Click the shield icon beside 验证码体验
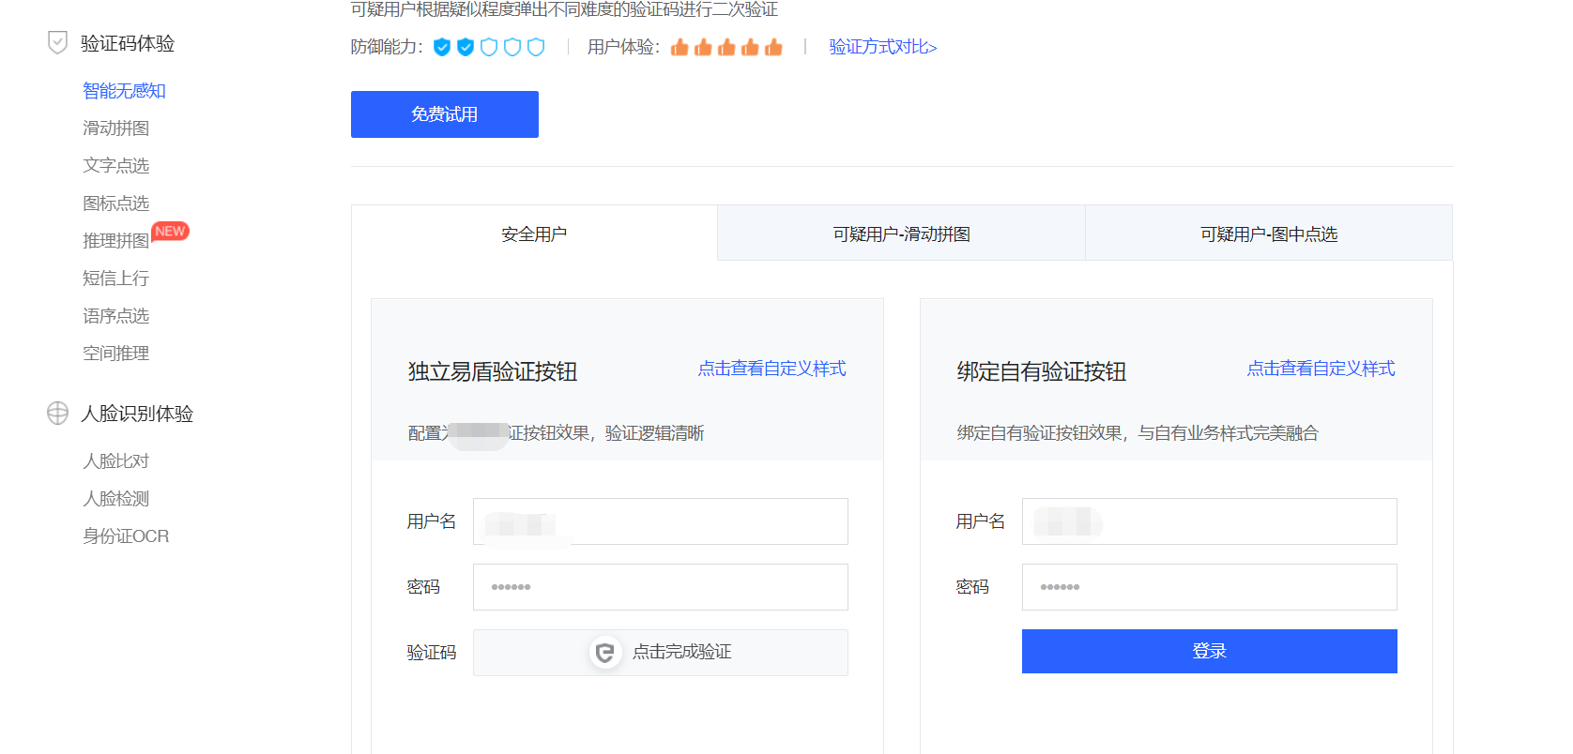Image resolution: width=1573 pixels, height=754 pixels. pos(57,43)
